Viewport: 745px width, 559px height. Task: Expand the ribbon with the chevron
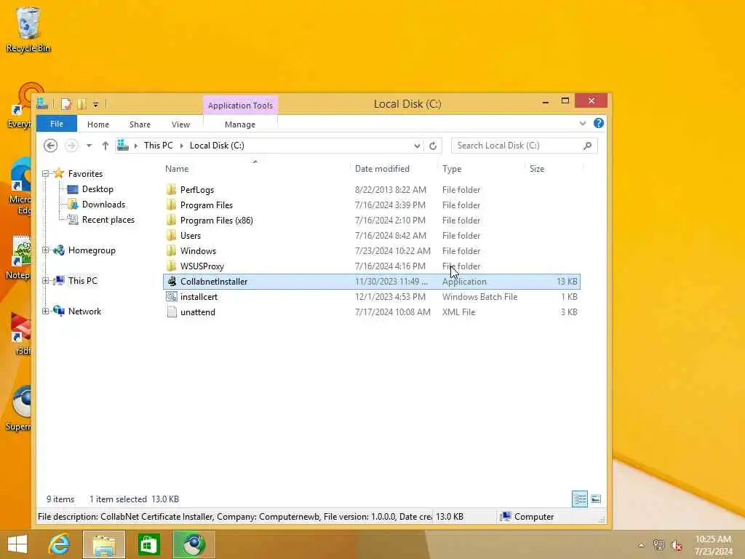(583, 123)
